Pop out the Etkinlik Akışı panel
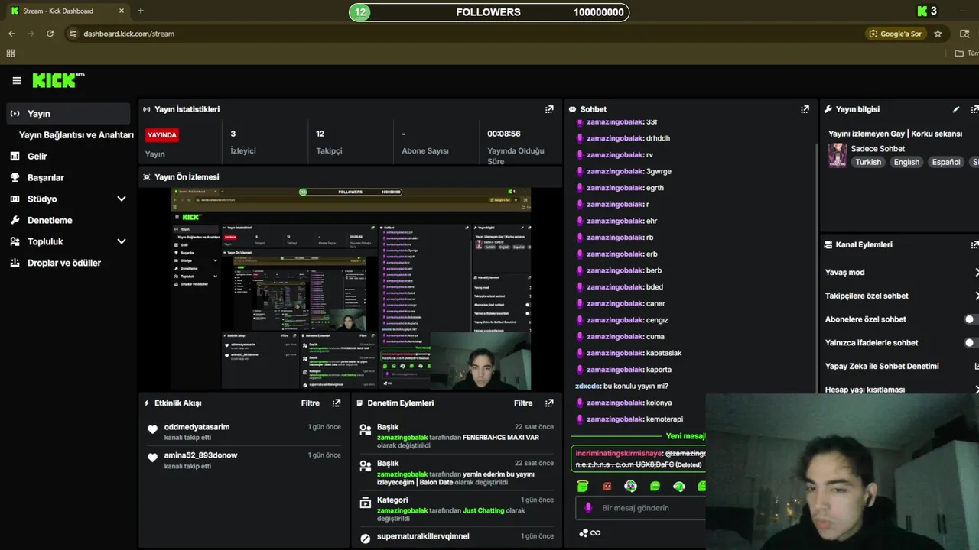This screenshot has height=550, width=979. (x=337, y=403)
